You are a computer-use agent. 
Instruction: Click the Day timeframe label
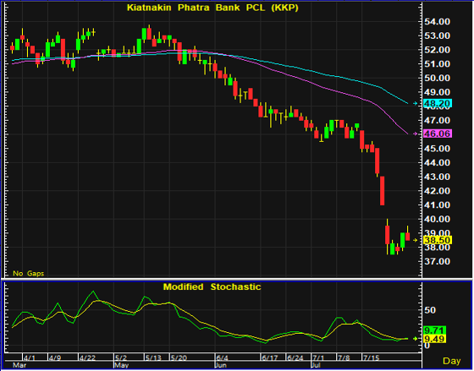click(452, 361)
